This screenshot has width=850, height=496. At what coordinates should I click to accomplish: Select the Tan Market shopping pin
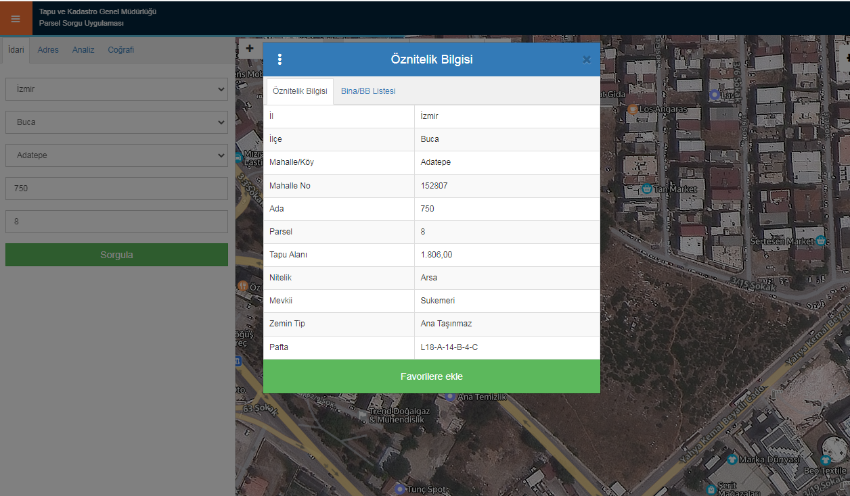pos(646,189)
